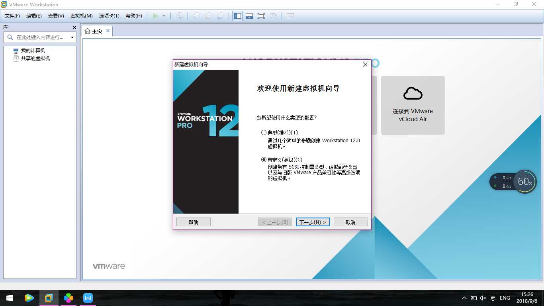Open the 虚拟机(M) menu

[x=82, y=16]
